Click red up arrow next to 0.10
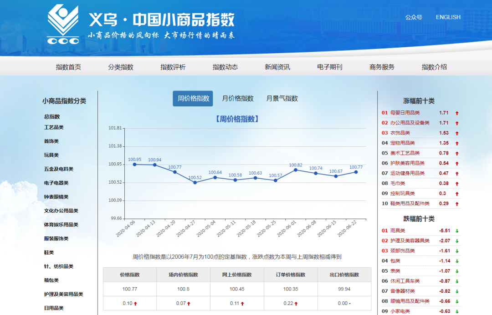Screen dimensions: 492x315 coord(135,304)
